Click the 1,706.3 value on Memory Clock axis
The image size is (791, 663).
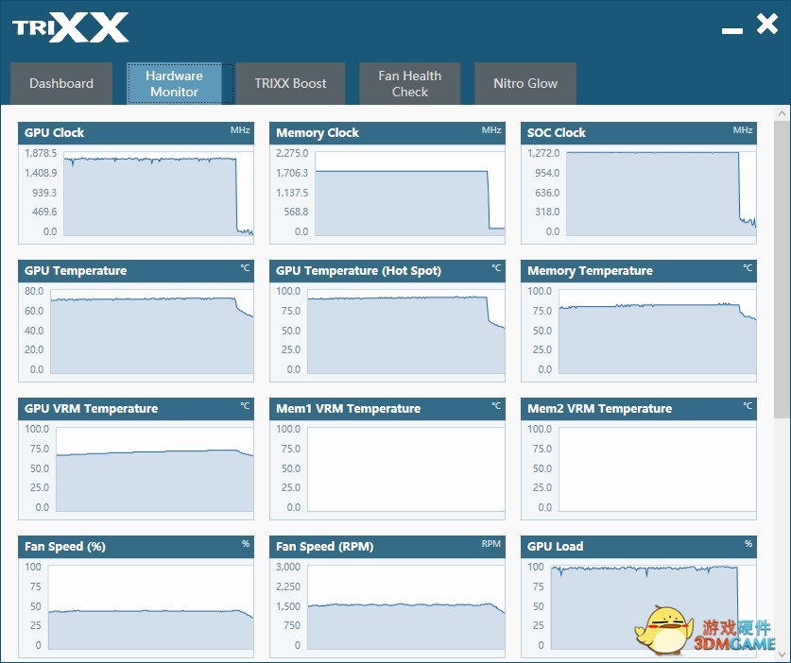292,173
